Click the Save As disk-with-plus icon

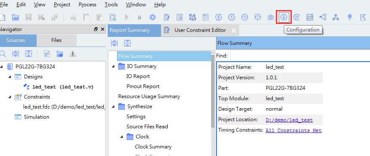(x=42, y=17)
